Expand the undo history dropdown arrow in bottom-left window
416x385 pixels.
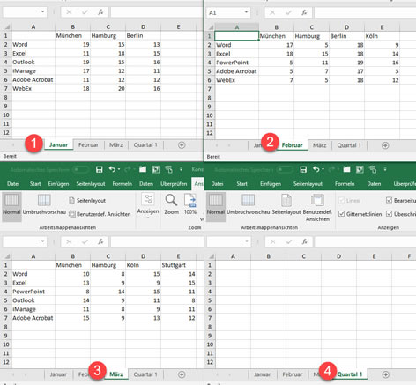point(119,169)
